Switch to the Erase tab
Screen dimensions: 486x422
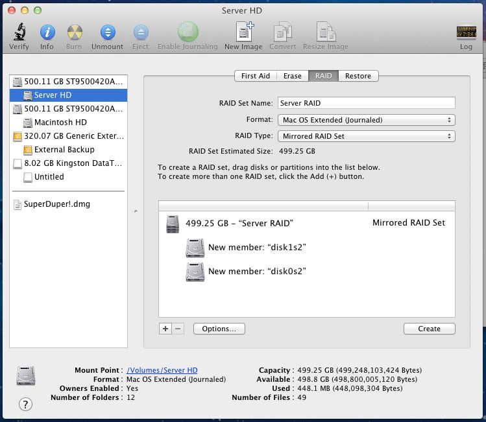[292, 76]
